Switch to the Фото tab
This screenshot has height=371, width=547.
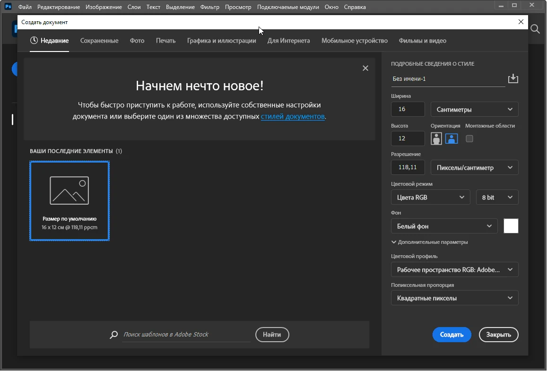click(137, 41)
